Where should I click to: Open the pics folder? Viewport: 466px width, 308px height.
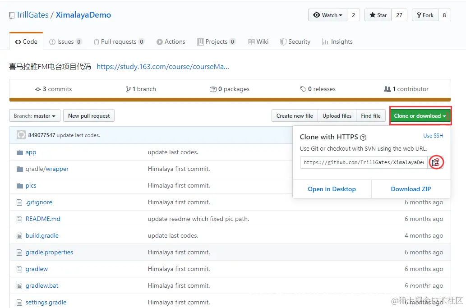coord(31,185)
